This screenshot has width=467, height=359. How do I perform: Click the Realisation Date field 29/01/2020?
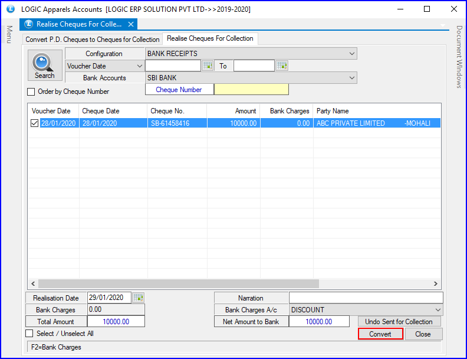tap(109, 298)
